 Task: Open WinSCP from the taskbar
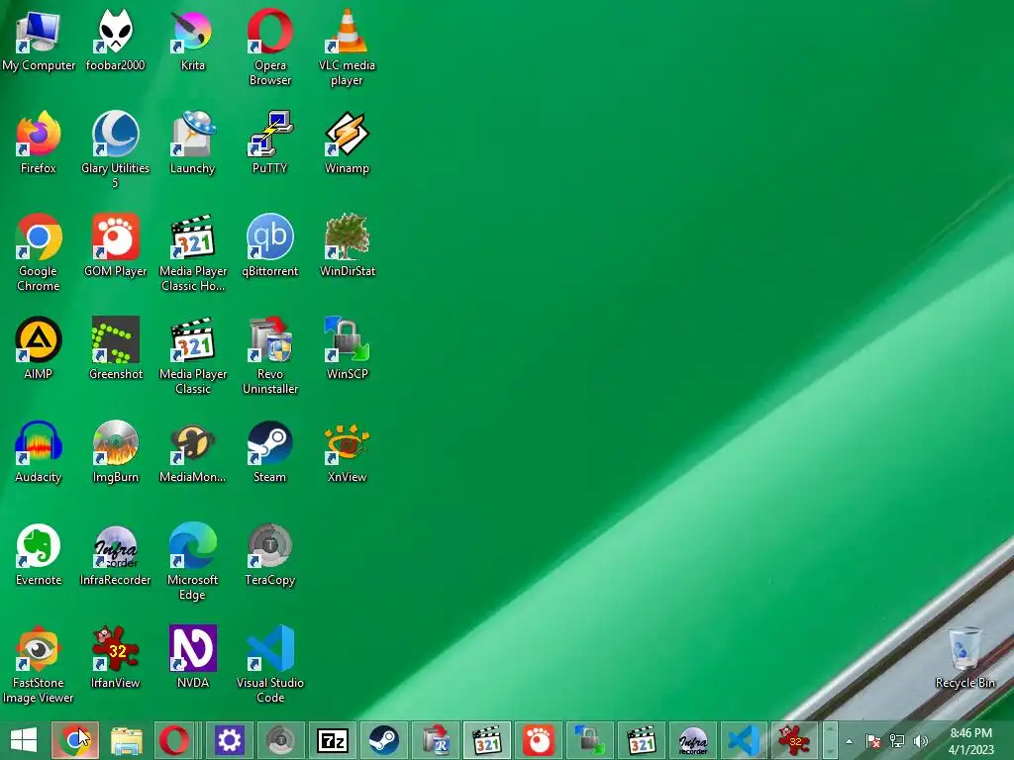(590, 740)
